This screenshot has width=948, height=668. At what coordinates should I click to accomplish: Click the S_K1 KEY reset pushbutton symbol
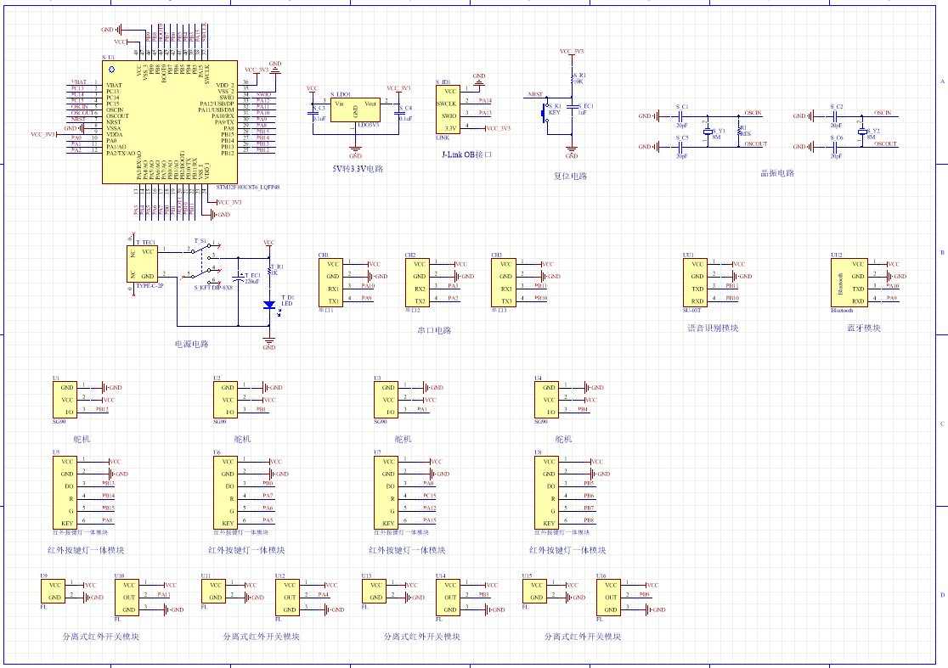coord(545,112)
